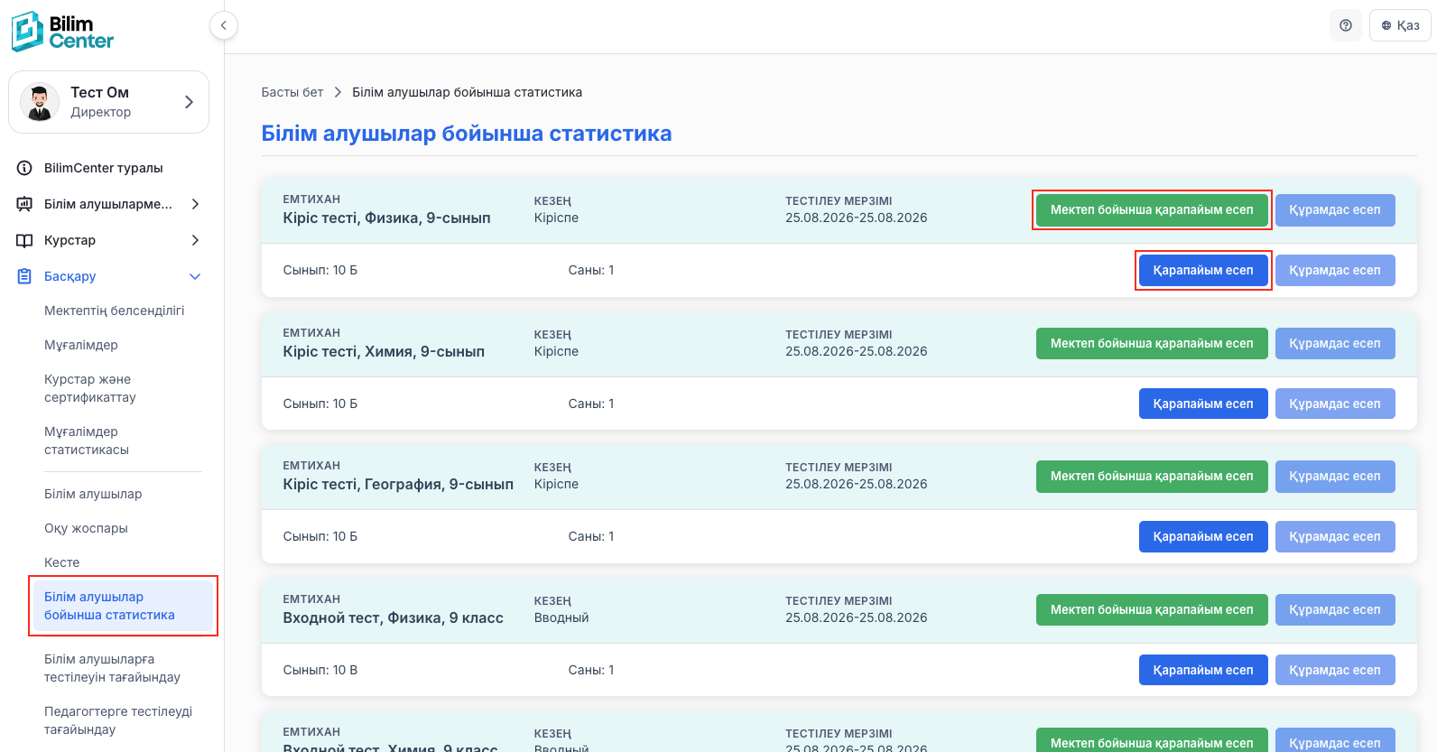
Task: Open the help question mark icon
Action: pos(1346,25)
